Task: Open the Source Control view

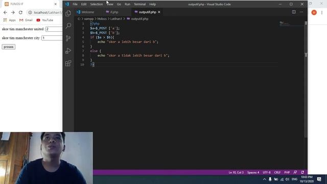Action: (x=68, y=38)
